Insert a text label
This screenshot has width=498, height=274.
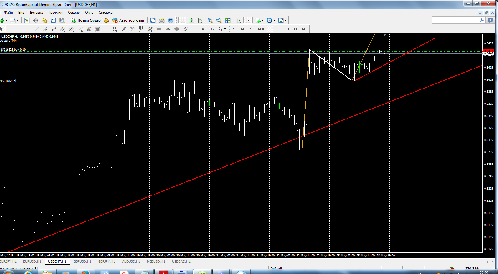tap(211, 29)
